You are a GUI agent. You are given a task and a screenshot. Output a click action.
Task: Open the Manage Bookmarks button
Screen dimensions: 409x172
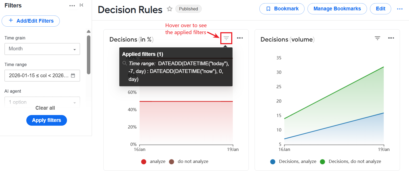(x=337, y=9)
